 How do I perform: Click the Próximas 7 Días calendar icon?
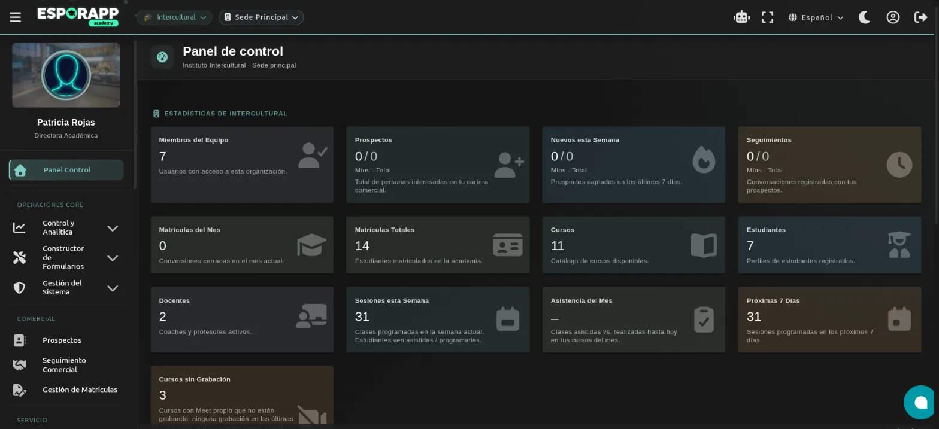899,319
